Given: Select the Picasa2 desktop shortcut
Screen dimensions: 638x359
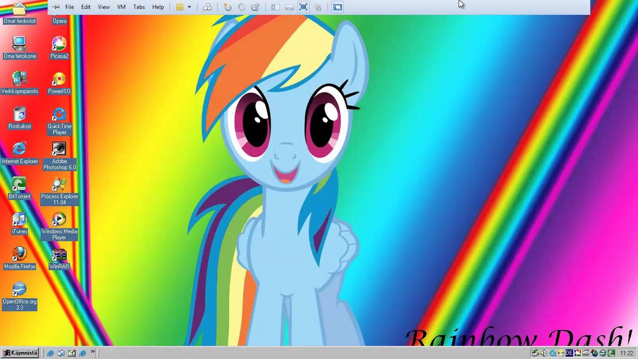Looking at the screenshot, I should click(59, 48).
